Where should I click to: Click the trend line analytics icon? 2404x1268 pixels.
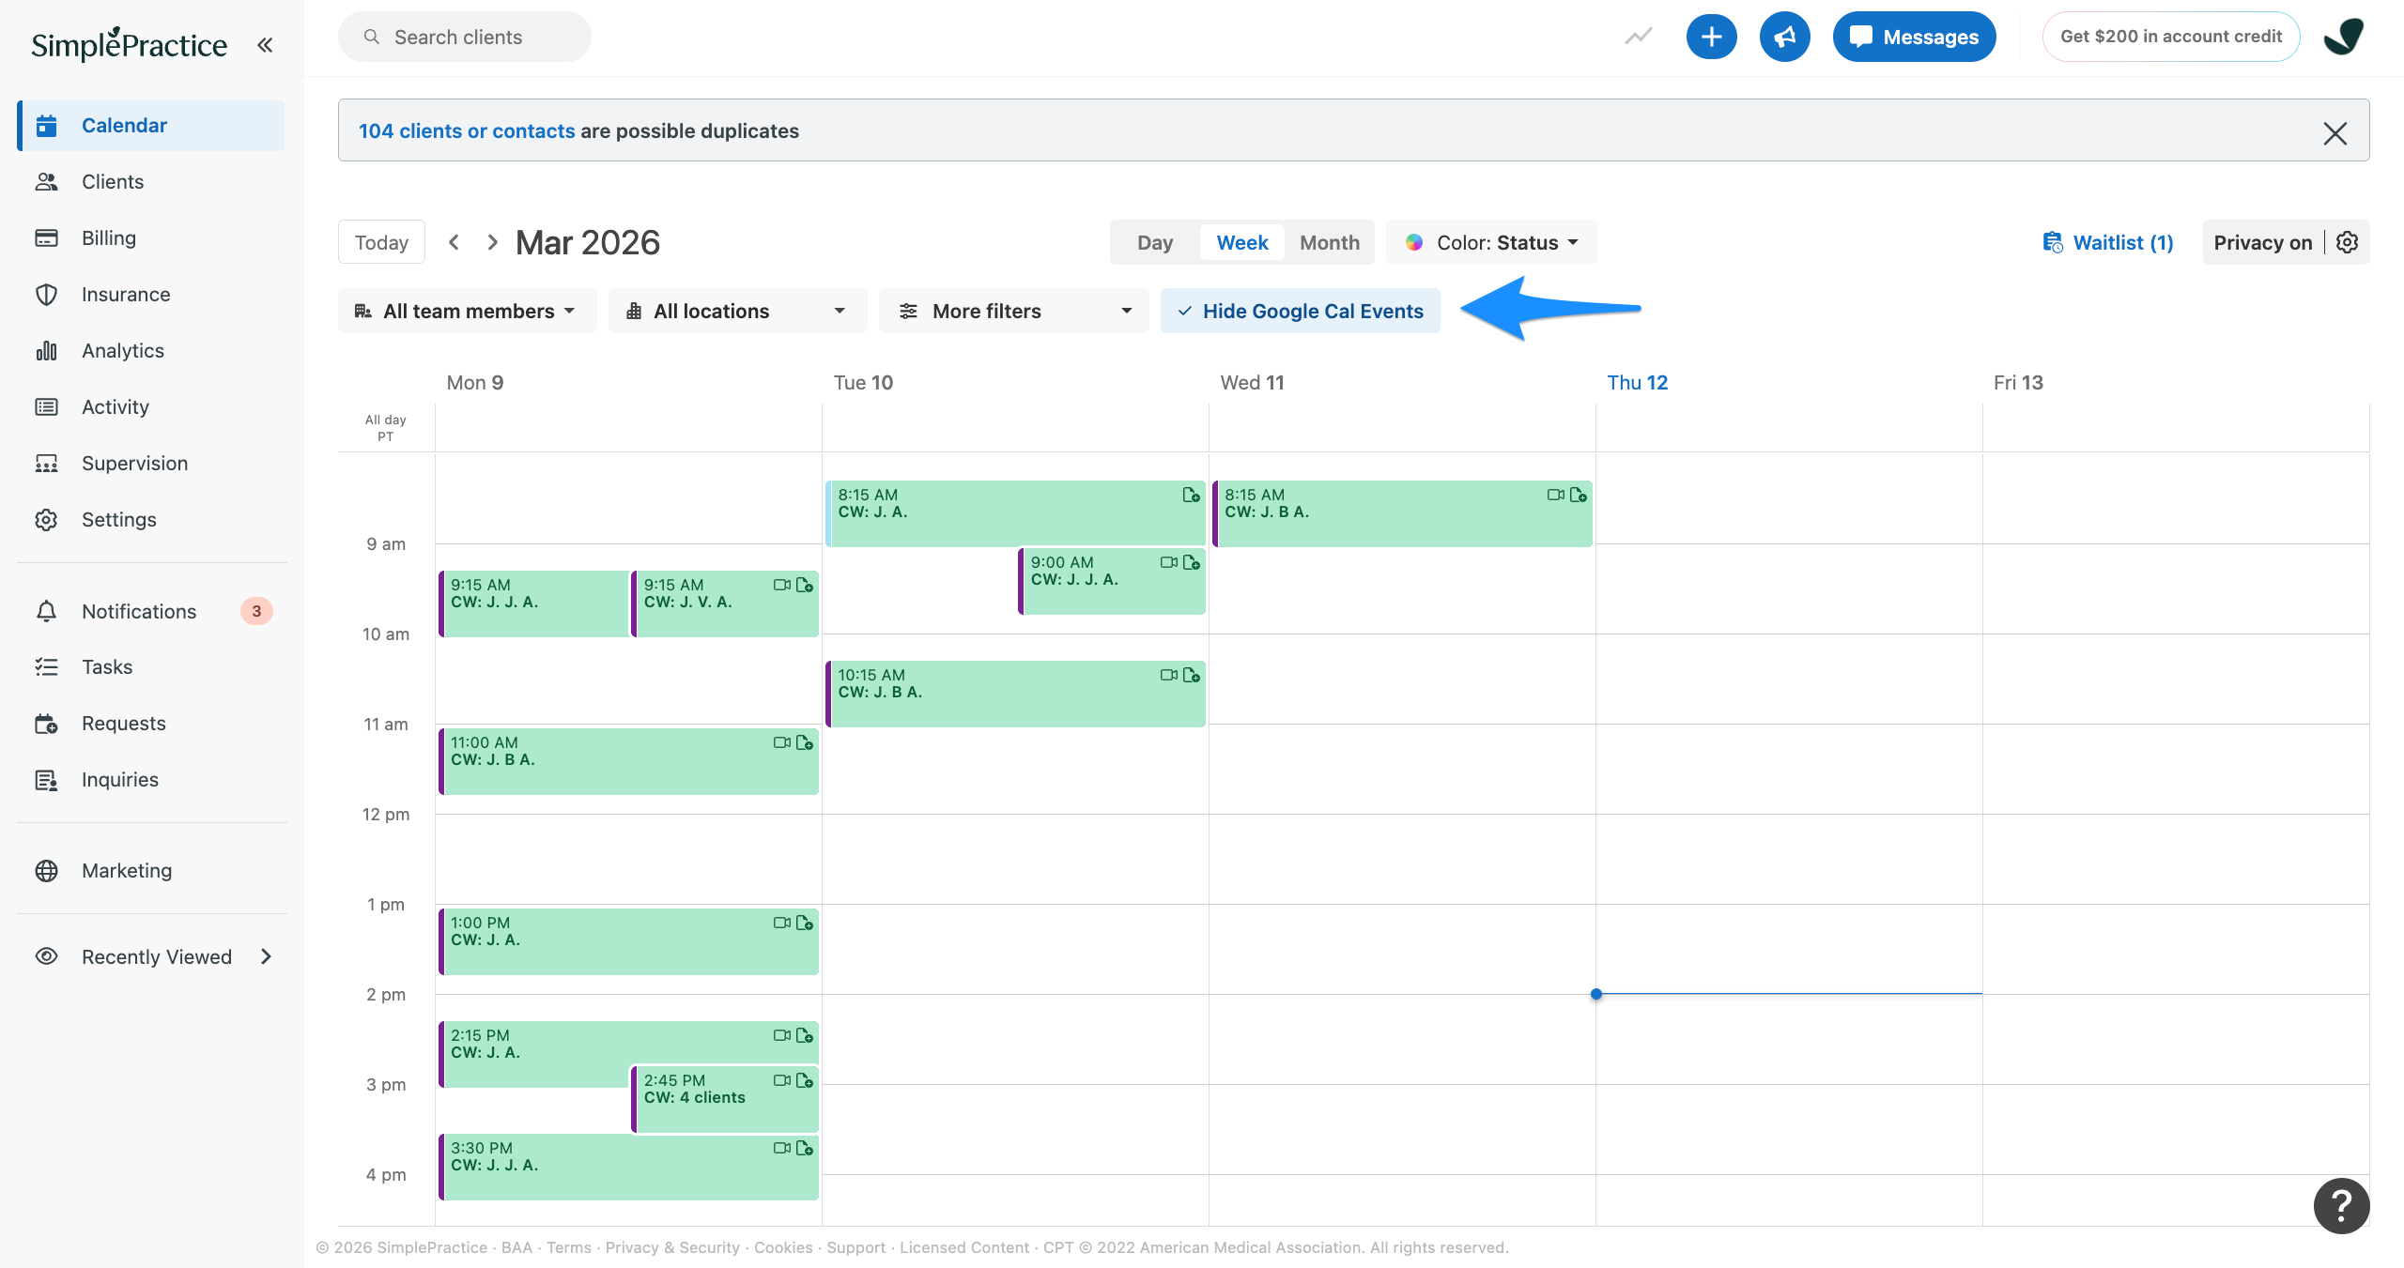click(1639, 37)
